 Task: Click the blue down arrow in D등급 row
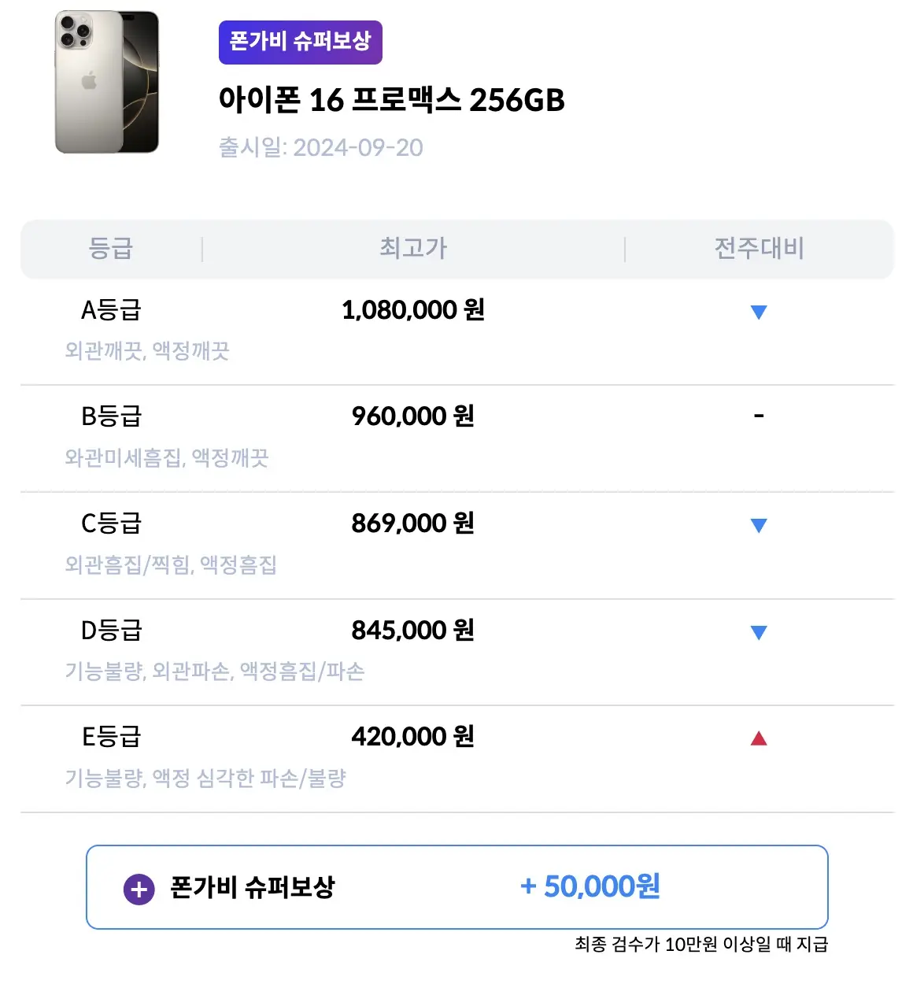[x=759, y=632]
